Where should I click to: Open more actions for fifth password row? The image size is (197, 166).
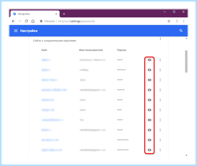point(160,100)
